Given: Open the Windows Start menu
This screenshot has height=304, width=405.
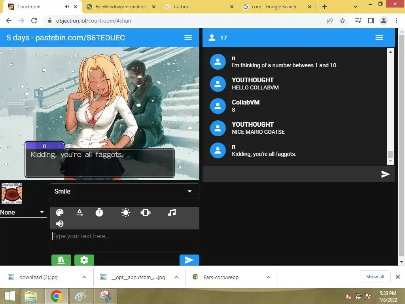Looking at the screenshot, I should pos(10,296).
